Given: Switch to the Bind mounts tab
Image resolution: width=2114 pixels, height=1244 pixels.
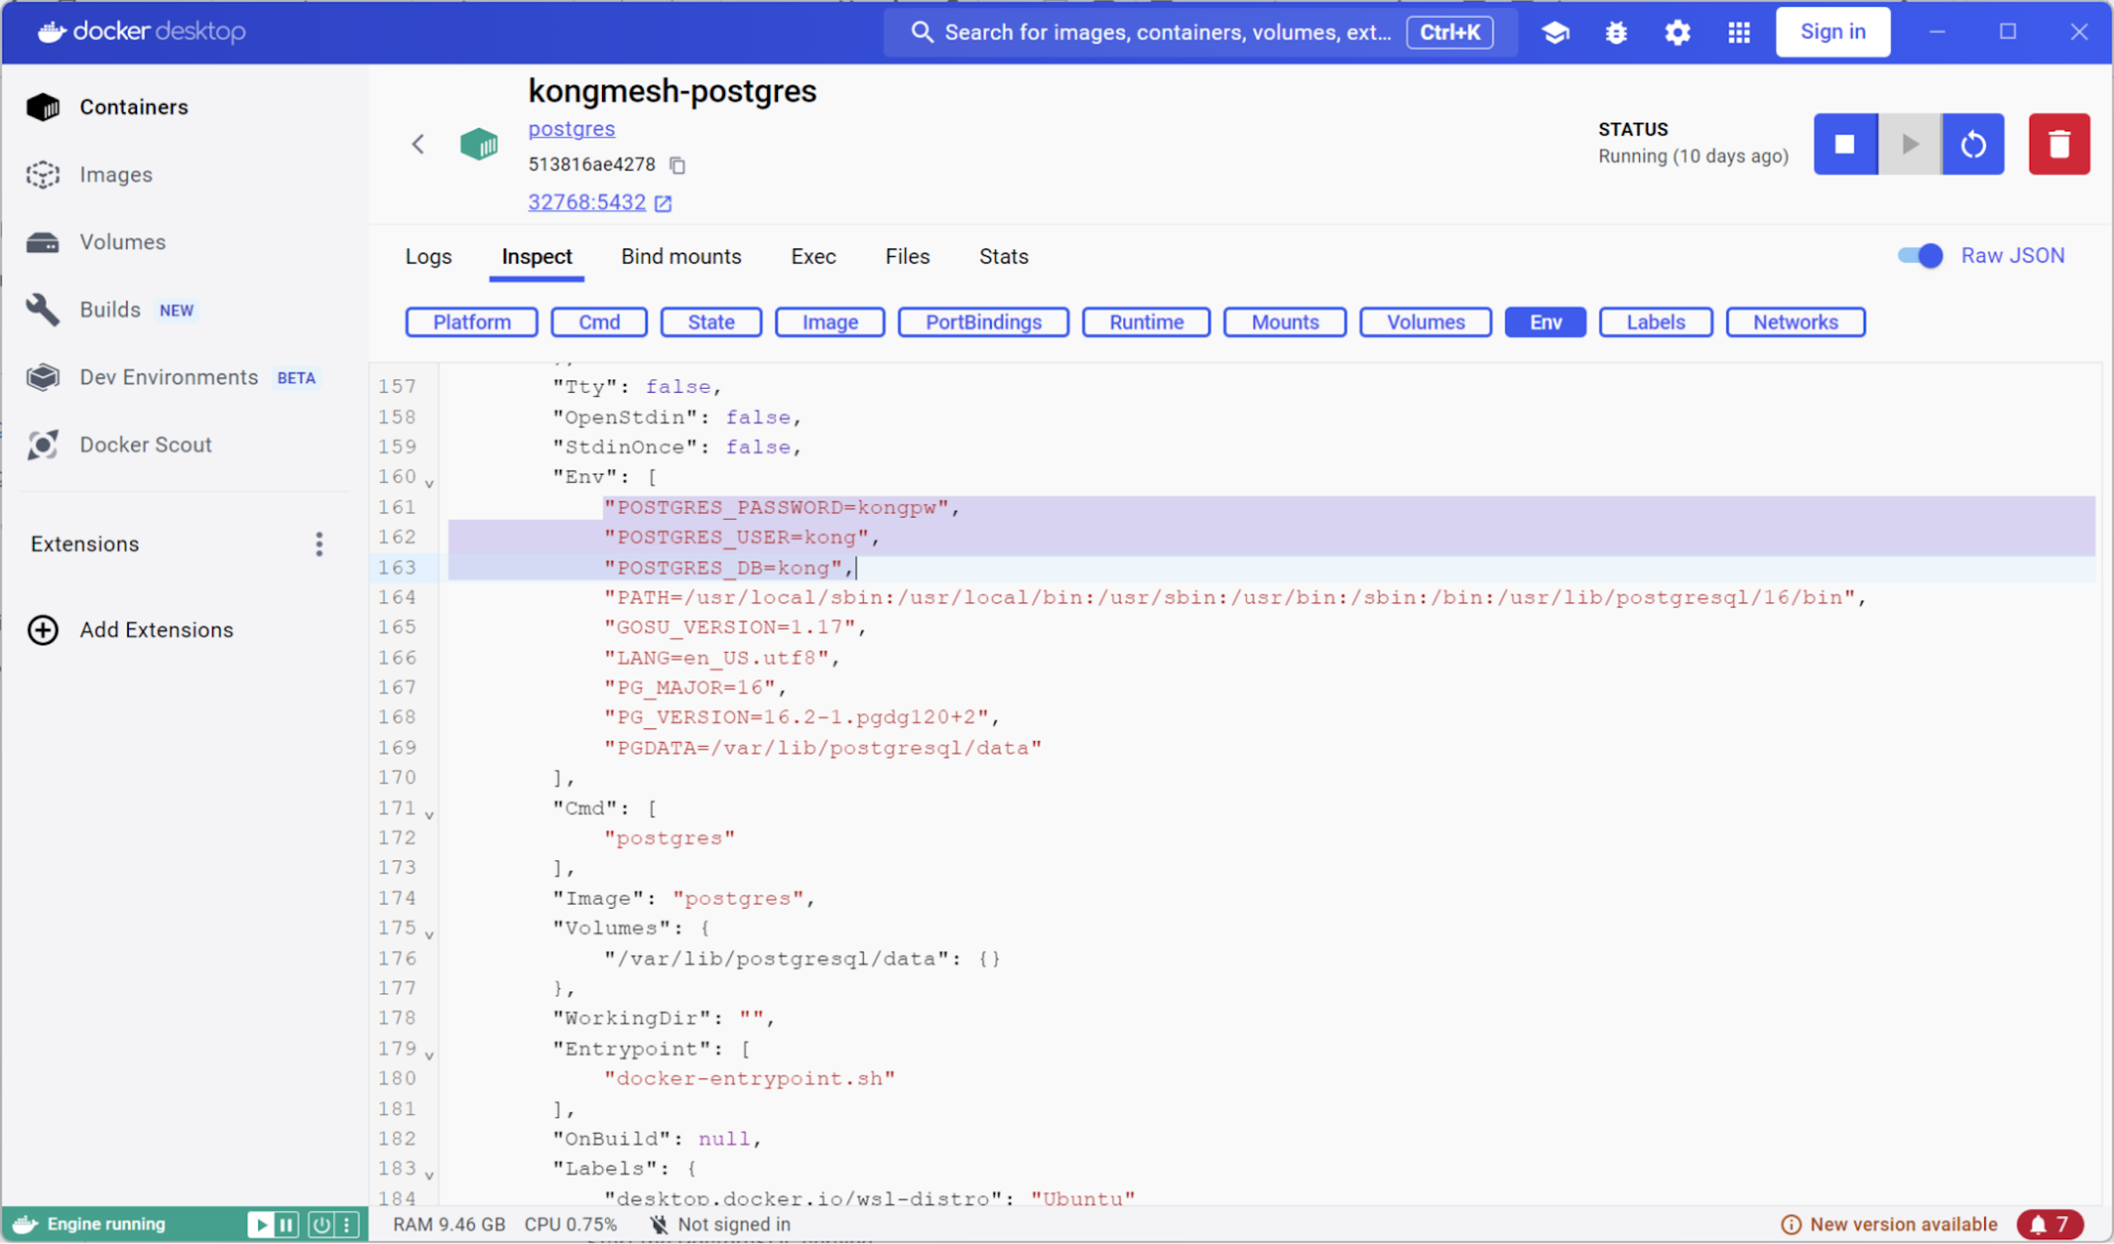Looking at the screenshot, I should coord(680,257).
